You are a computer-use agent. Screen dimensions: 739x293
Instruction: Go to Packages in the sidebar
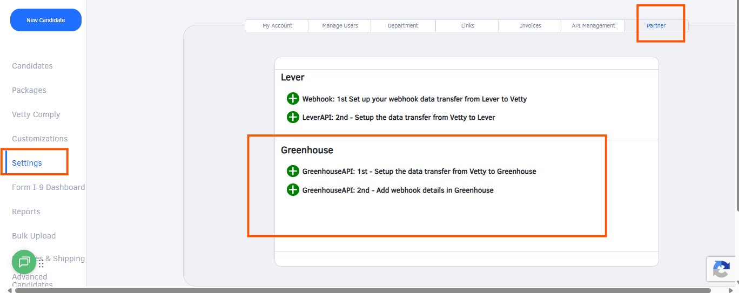(29, 90)
